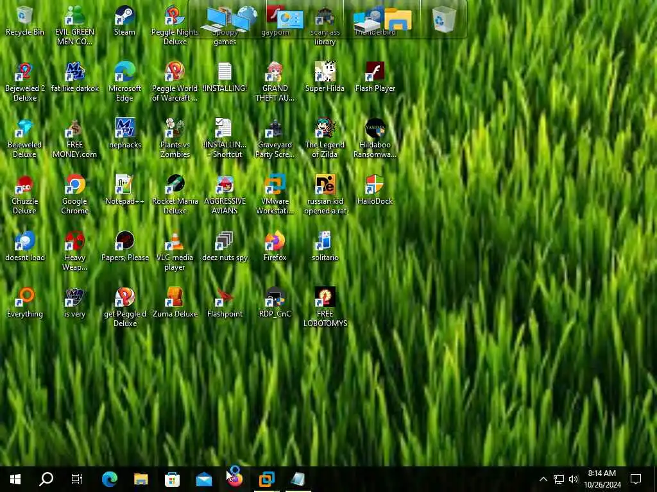Screen dimensions: 657x492
Task: Open the notification center
Action: click(x=636, y=479)
